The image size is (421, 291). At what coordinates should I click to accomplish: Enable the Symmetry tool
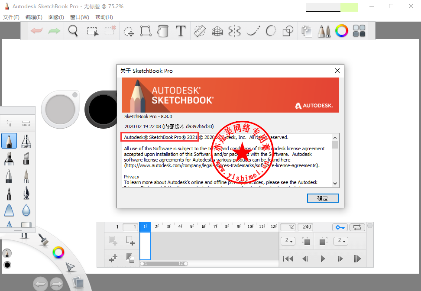[234, 31]
